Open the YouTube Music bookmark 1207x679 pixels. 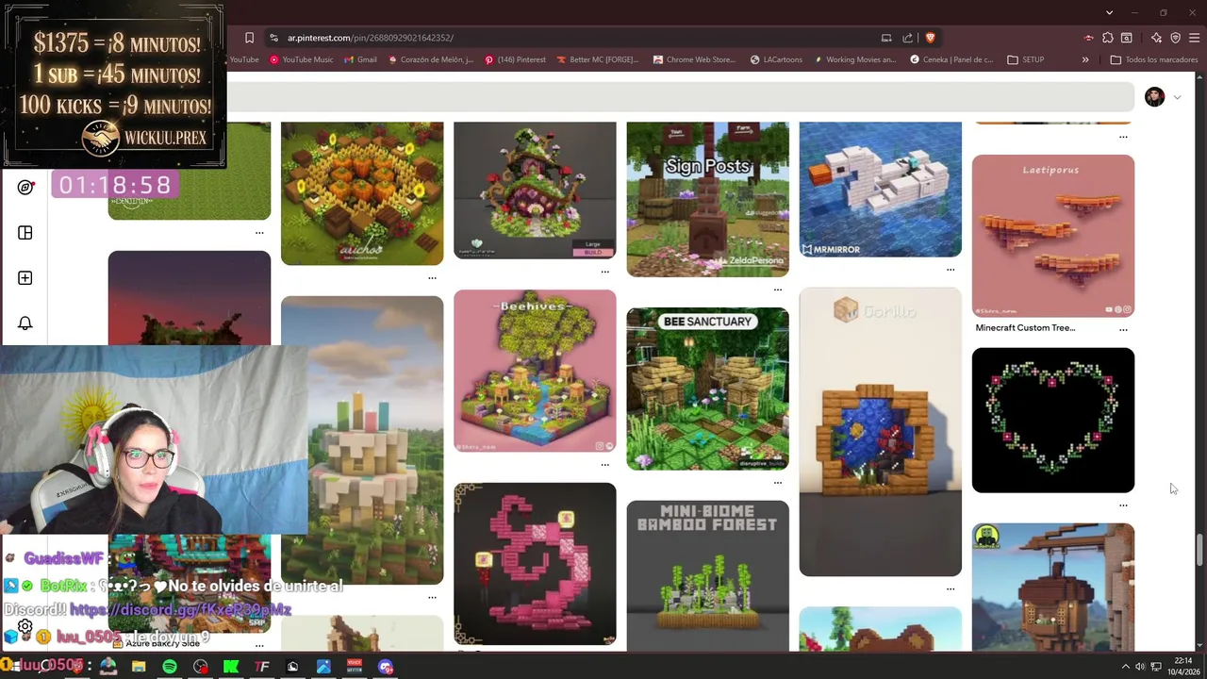pos(302,59)
